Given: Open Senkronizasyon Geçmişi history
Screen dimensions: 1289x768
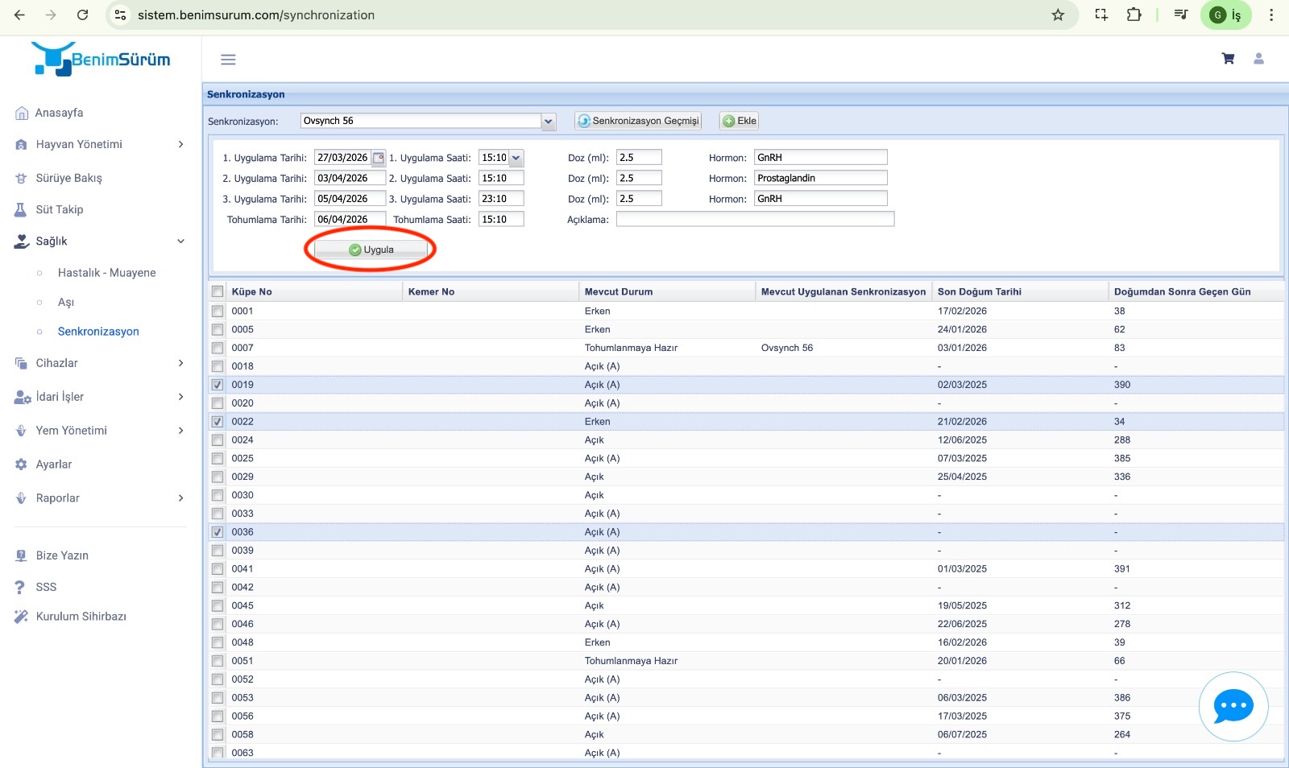Looking at the screenshot, I should click(638, 121).
